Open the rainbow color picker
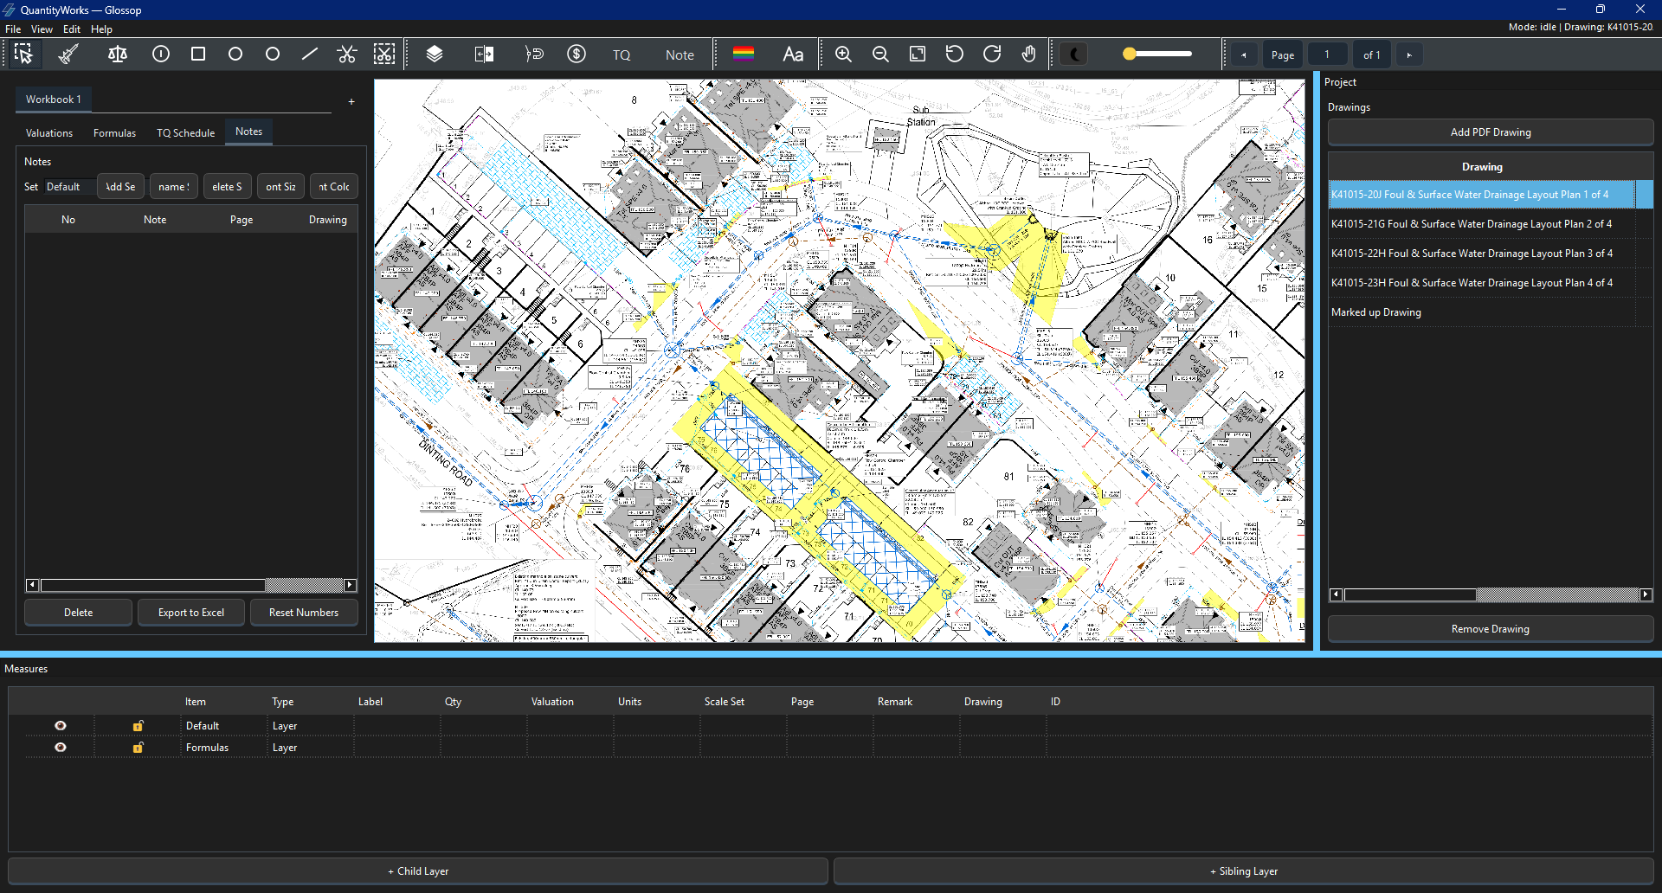The width and height of the screenshot is (1662, 893). pos(743,55)
